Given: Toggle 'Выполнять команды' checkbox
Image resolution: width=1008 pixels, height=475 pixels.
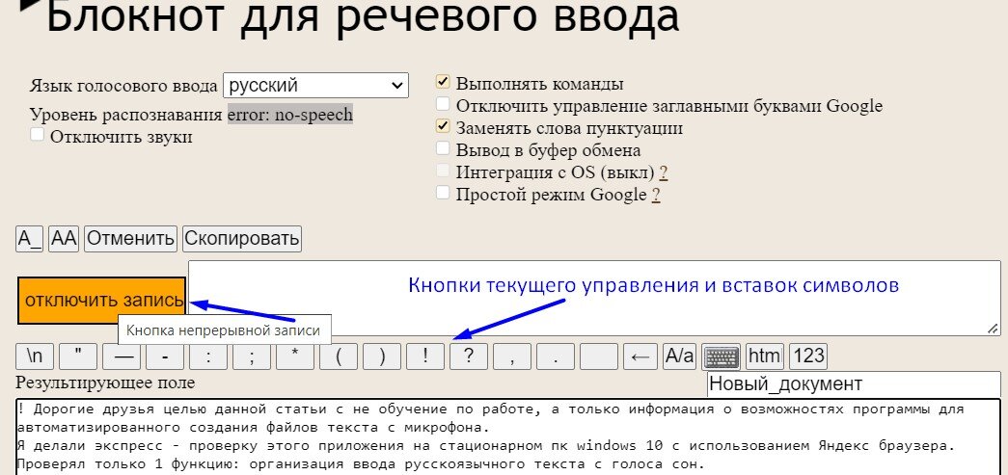Looking at the screenshot, I should click(x=443, y=82).
